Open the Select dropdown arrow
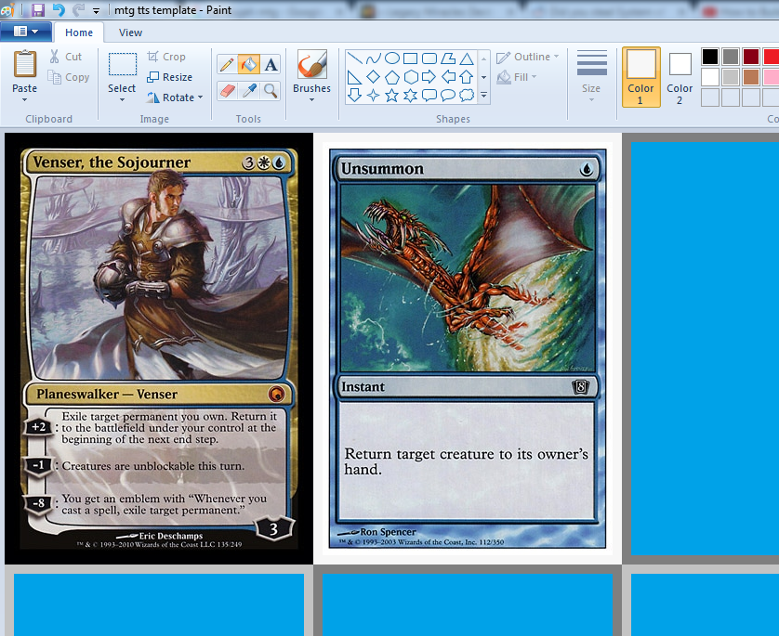Screen dimensions: 779x636 122,100
